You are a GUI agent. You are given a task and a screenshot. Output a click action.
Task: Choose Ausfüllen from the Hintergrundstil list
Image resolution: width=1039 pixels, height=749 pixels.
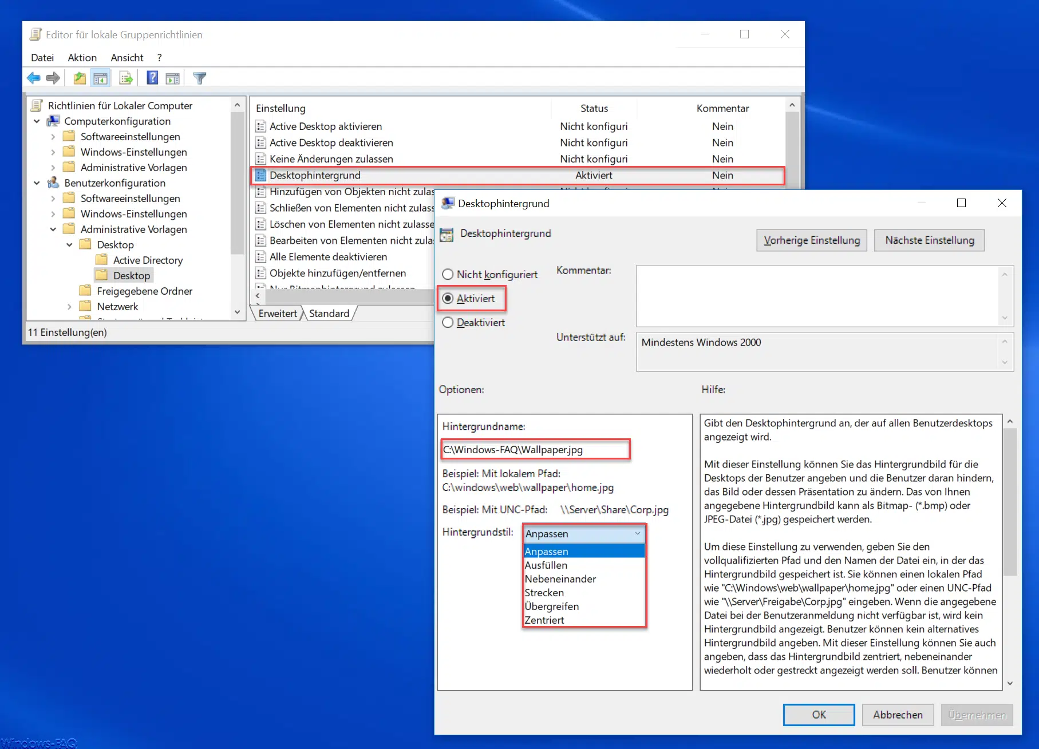tap(584, 565)
